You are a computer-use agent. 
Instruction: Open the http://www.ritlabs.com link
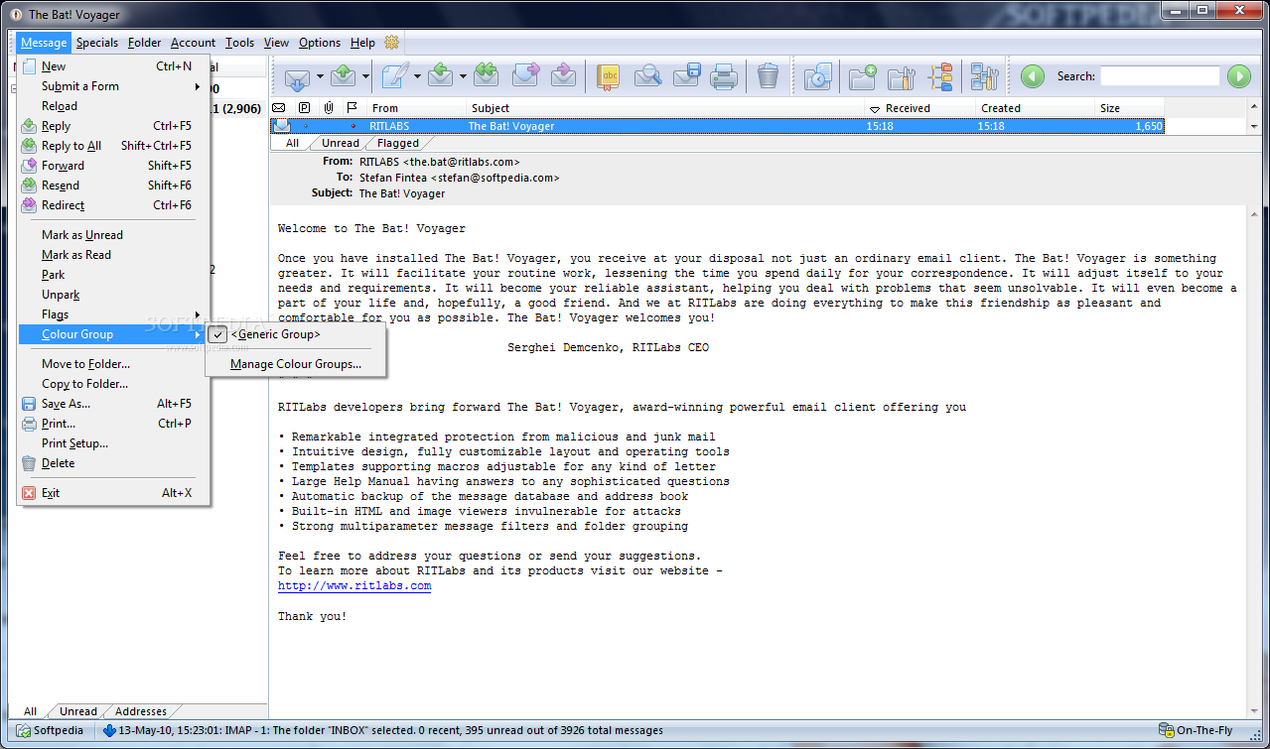click(x=354, y=585)
